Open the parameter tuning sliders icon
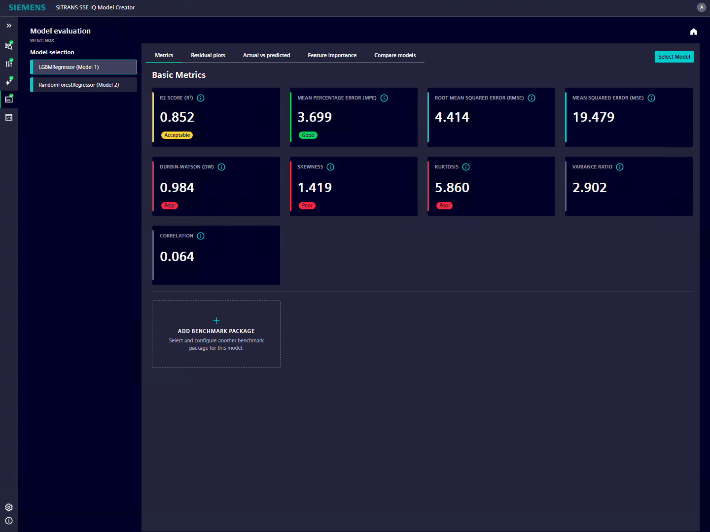The height and width of the screenshot is (532, 710). pyautogui.click(x=9, y=64)
